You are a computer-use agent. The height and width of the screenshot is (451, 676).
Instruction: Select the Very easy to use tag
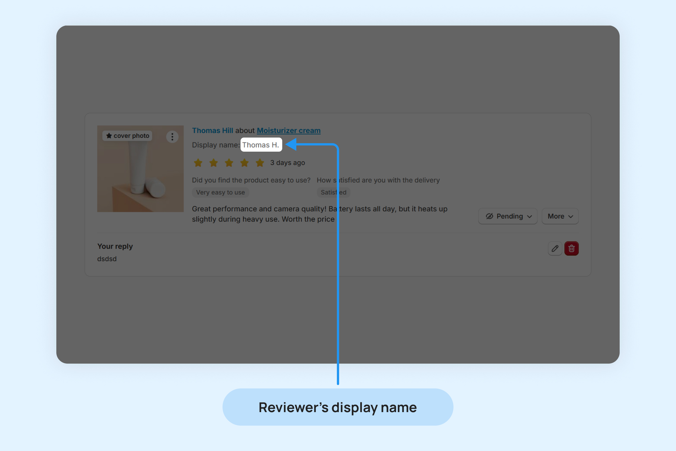pyautogui.click(x=221, y=193)
